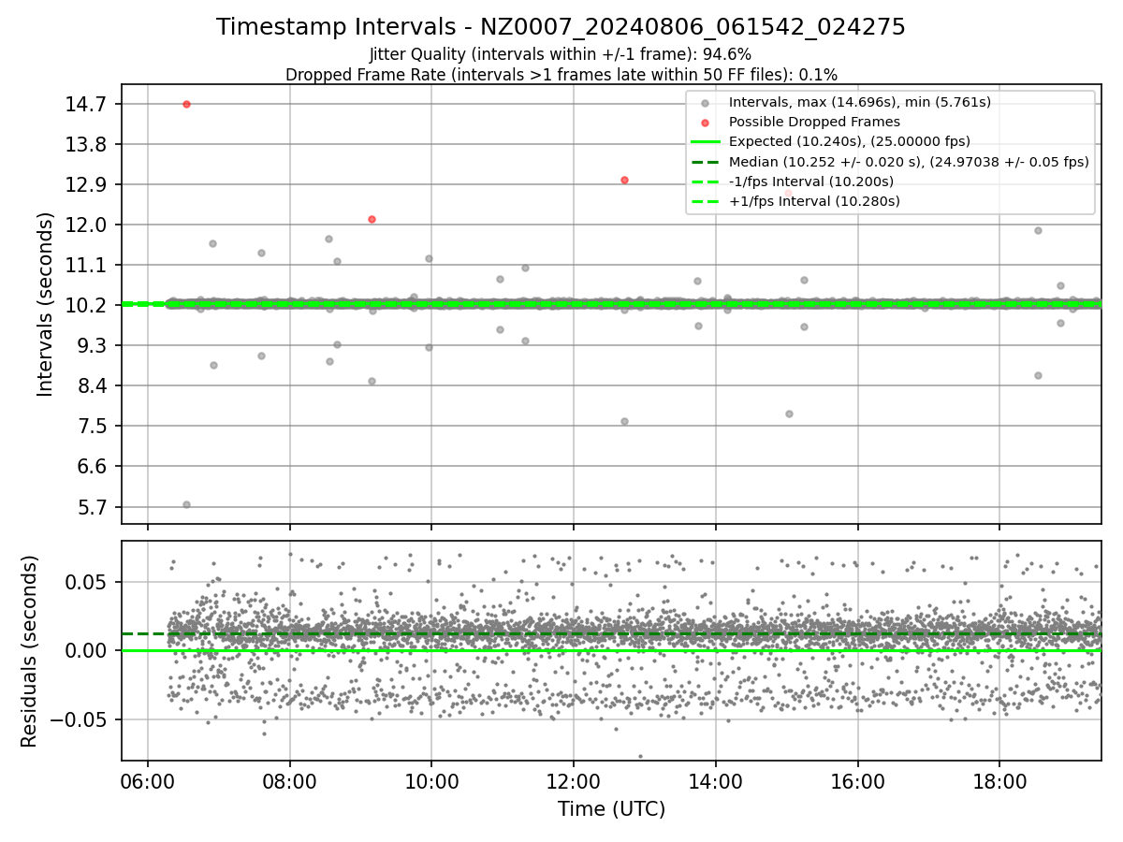1123x842 pixels.
Task: Click the red dropped-frame point near 12.9 seconds
Action: pos(624,180)
